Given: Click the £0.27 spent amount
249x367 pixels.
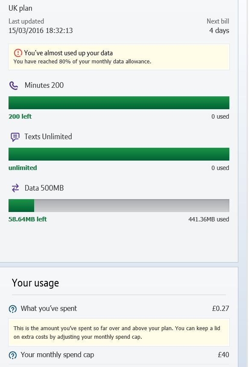Looking at the screenshot, I should coord(220,308).
